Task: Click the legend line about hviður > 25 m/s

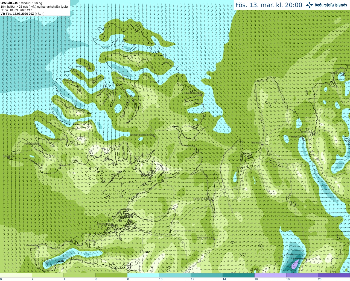Action: 34,7
